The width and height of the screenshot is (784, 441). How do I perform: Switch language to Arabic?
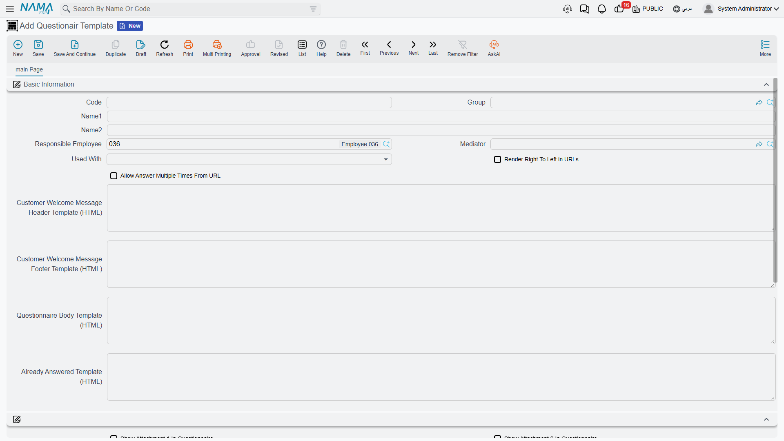(683, 9)
